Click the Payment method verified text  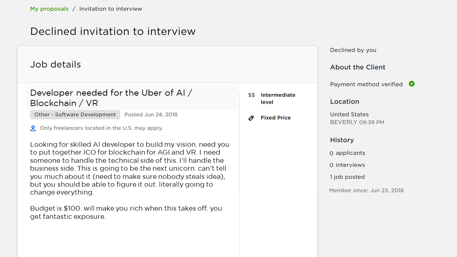click(366, 84)
